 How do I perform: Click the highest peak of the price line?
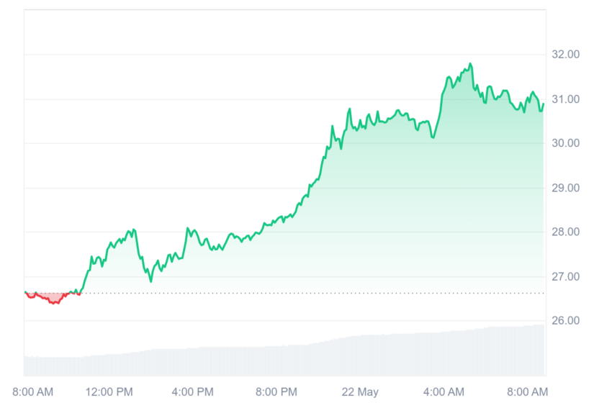[x=470, y=63]
